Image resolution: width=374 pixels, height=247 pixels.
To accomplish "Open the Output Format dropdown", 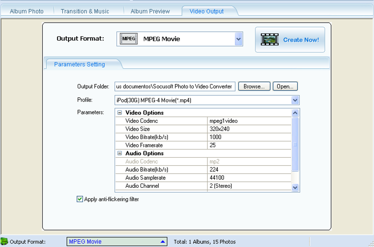I will (x=238, y=39).
